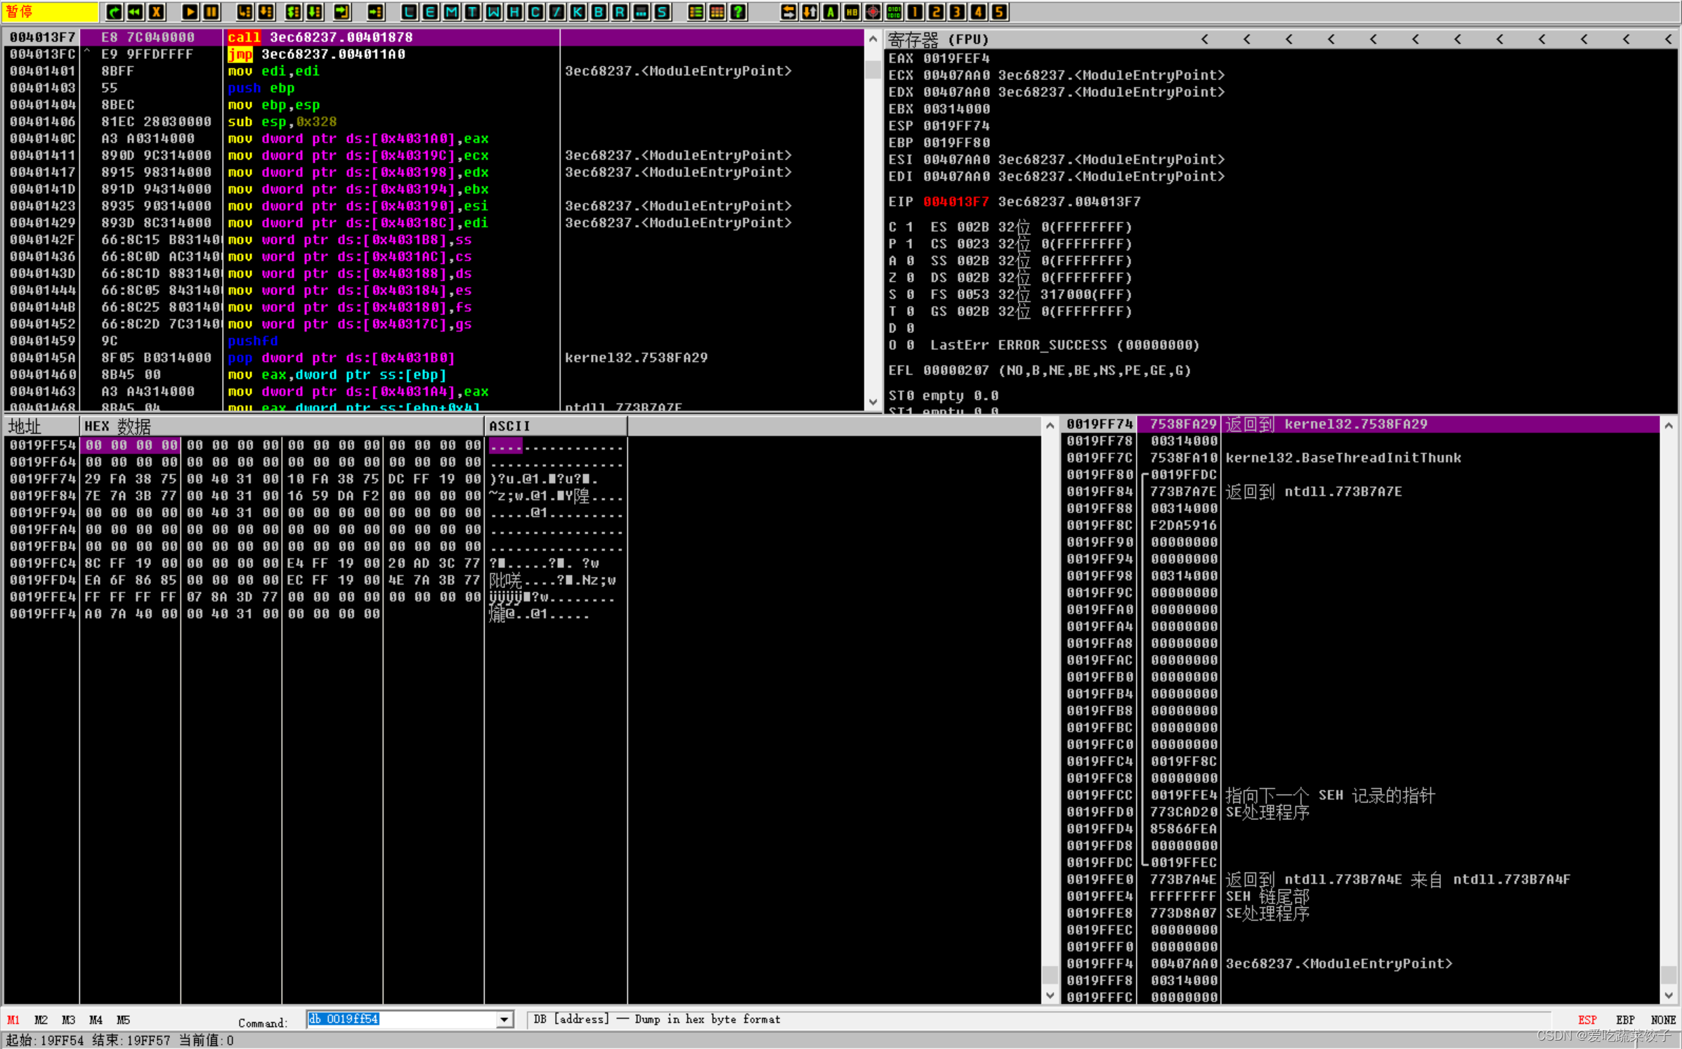This screenshot has width=1682, height=1049.
Task: Click the toolbar shortcut icon 3
Action: tap(958, 11)
